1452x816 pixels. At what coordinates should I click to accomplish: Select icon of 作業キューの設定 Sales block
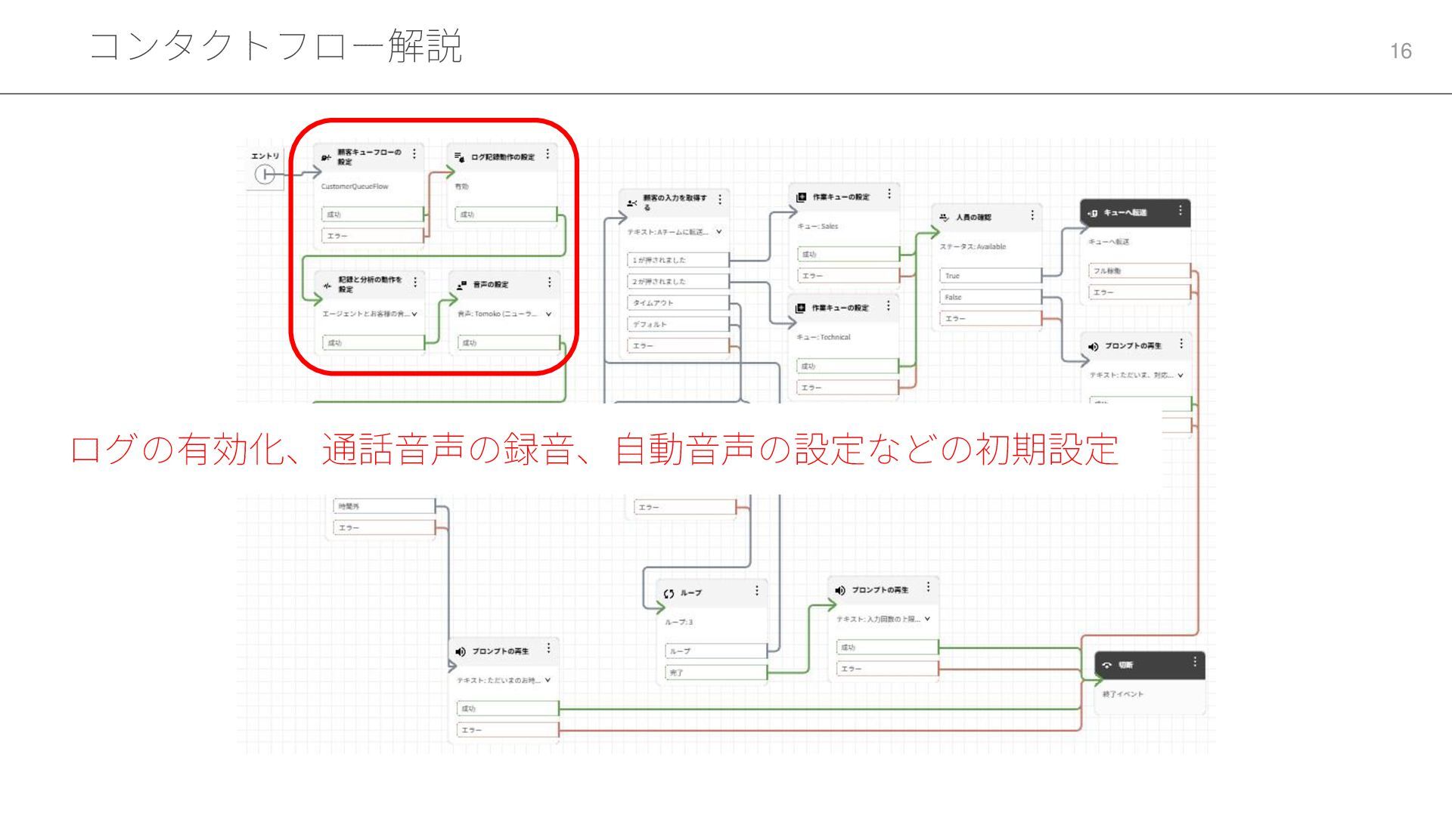click(x=802, y=197)
